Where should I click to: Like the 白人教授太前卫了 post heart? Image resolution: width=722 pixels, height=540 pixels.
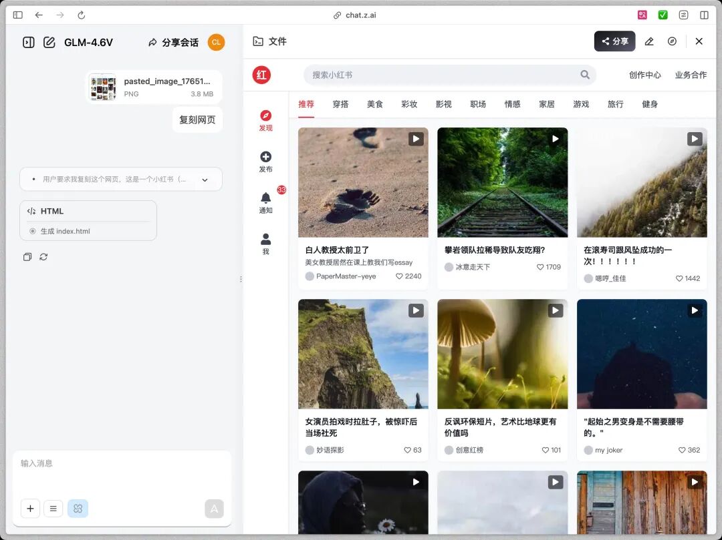coord(400,276)
